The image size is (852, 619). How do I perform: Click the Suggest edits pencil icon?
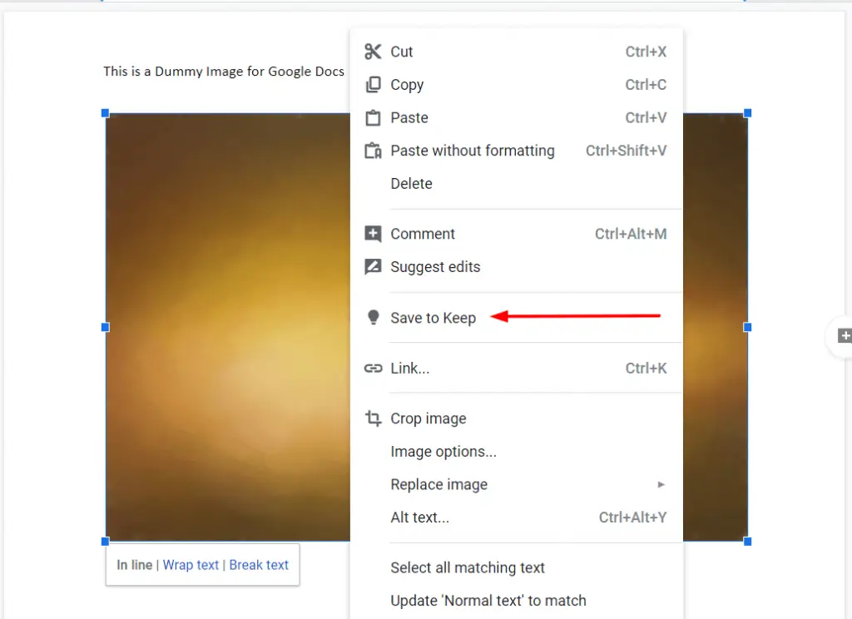(x=373, y=266)
